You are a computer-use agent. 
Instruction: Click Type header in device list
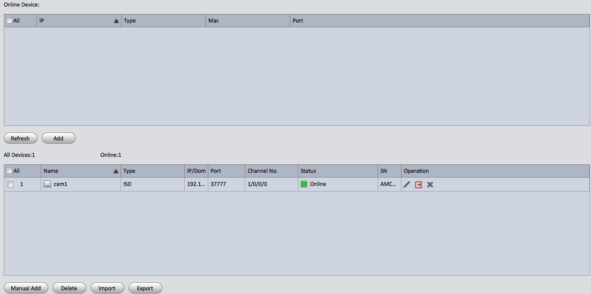[x=152, y=171]
